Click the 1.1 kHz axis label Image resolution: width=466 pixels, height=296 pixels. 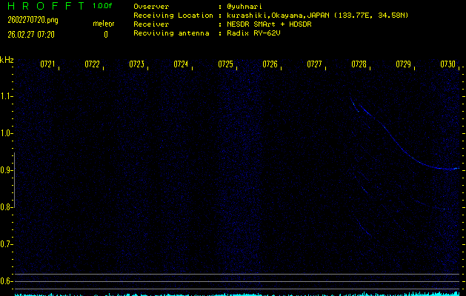[x=5, y=96]
